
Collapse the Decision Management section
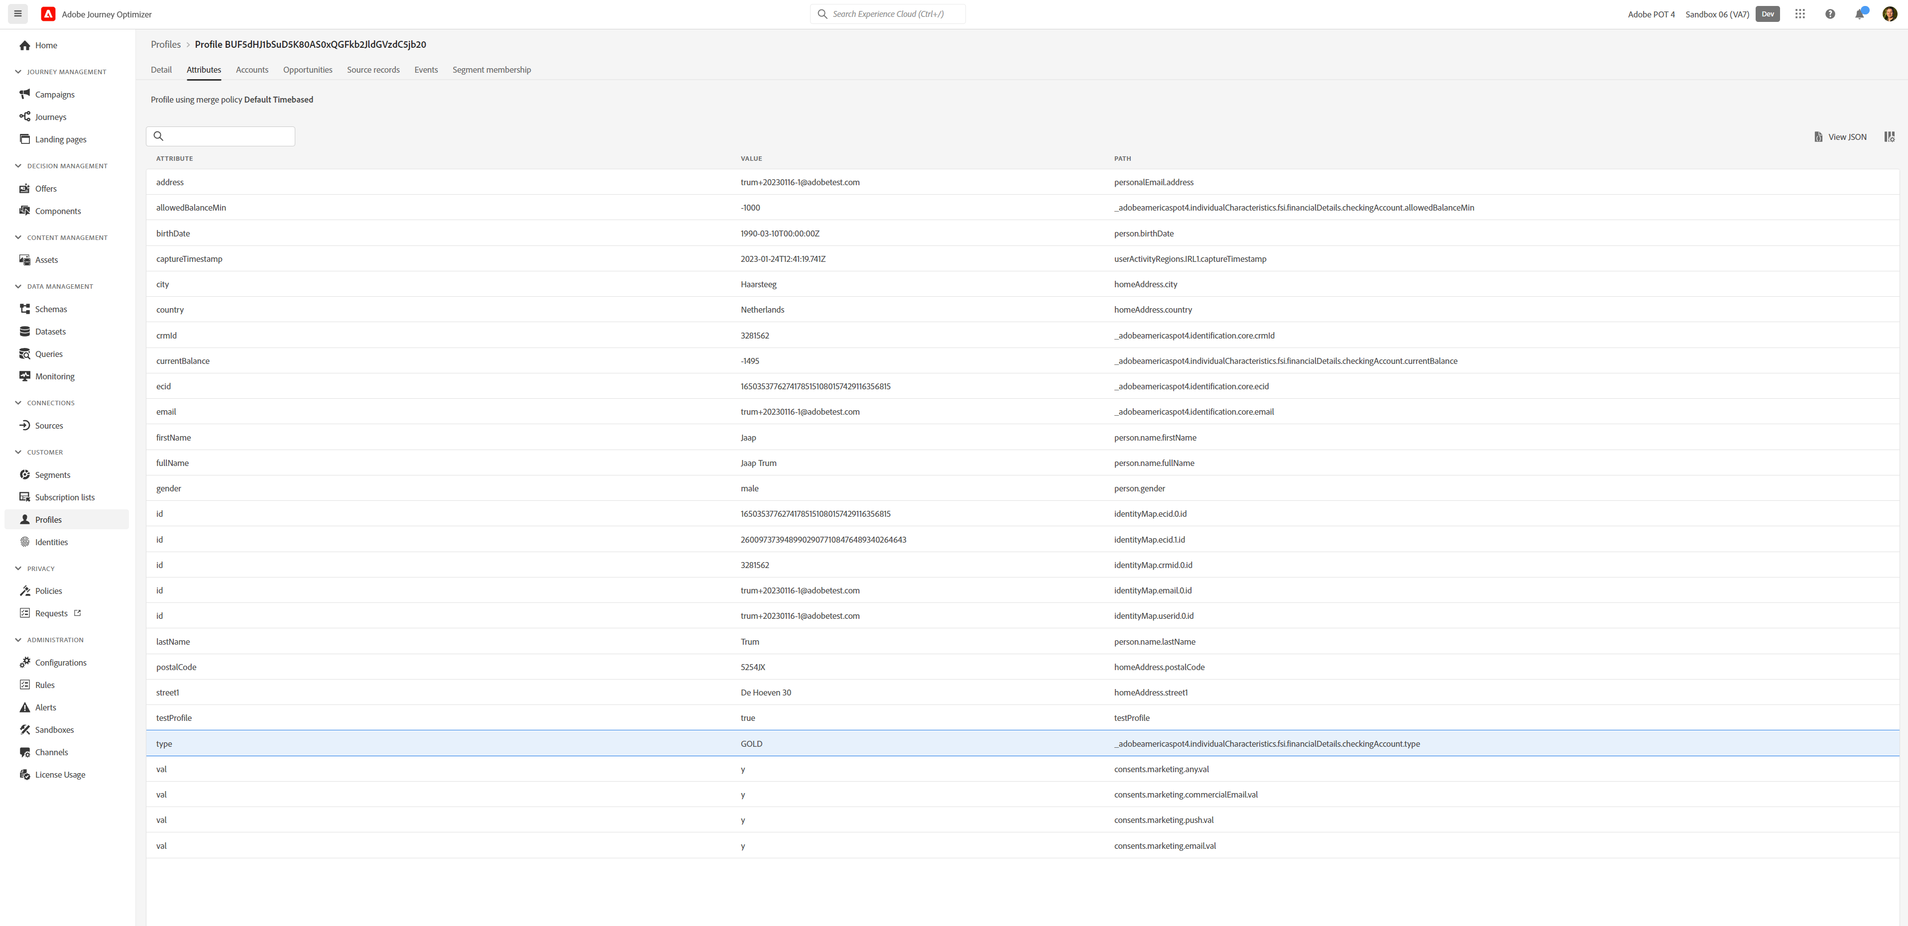click(18, 166)
